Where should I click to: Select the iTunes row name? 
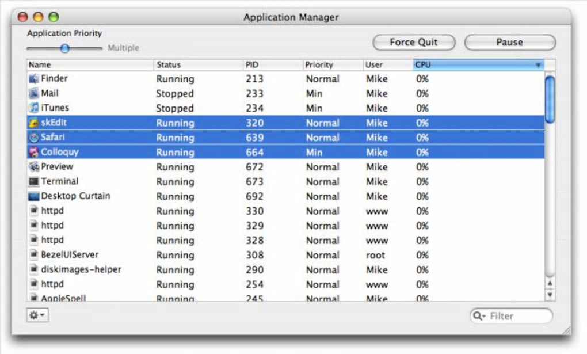point(55,108)
